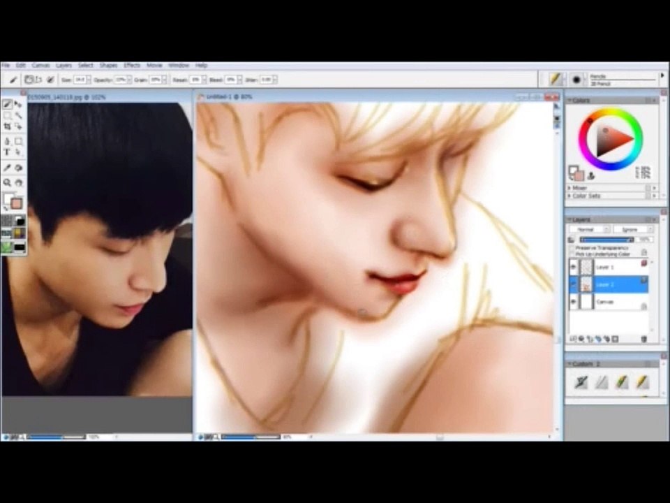This screenshot has width=670, height=503.
Task: Delete layer with Layers trash icon
Action: coord(644,340)
